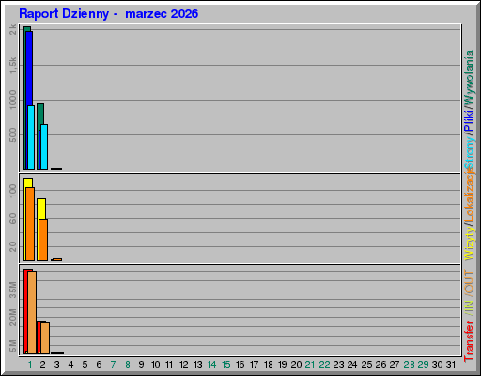The width and height of the screenshot is (481, 376).
Task: Click day 2 on the axis
Action: point(42,365)
